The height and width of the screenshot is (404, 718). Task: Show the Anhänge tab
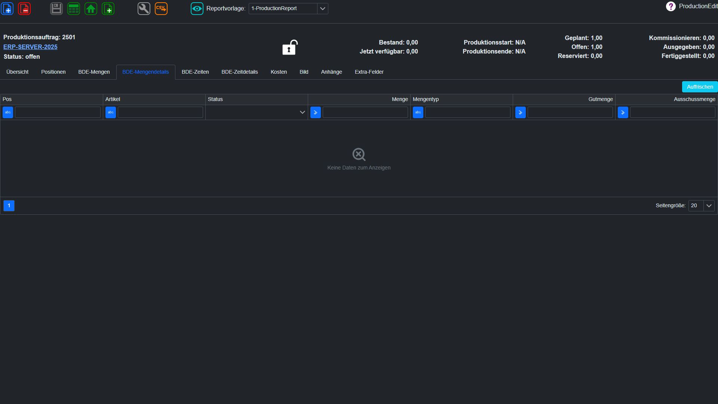pos(332,72)
